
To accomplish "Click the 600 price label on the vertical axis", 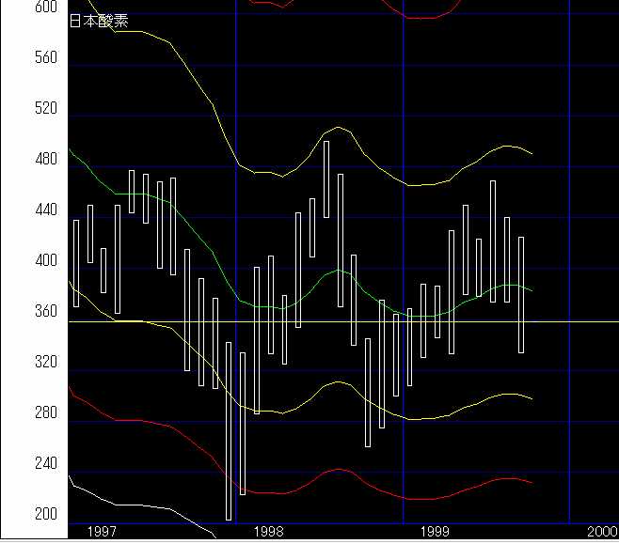I will pyautogui.click(x=45, y=8).
